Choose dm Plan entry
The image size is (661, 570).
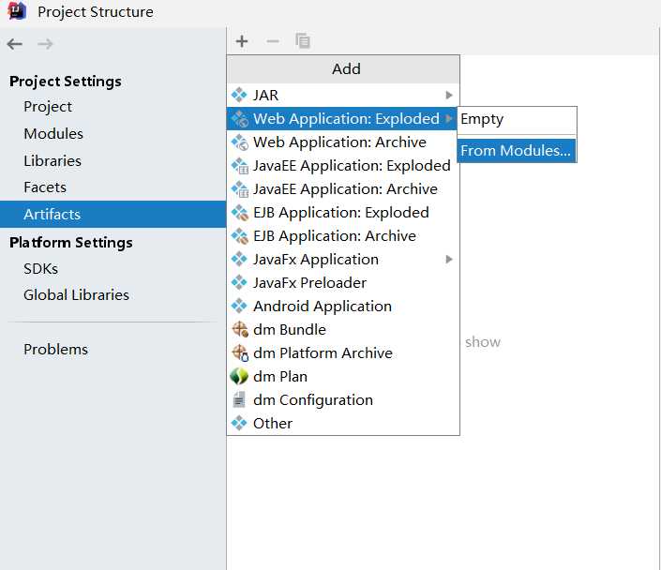tap(342, 376)
